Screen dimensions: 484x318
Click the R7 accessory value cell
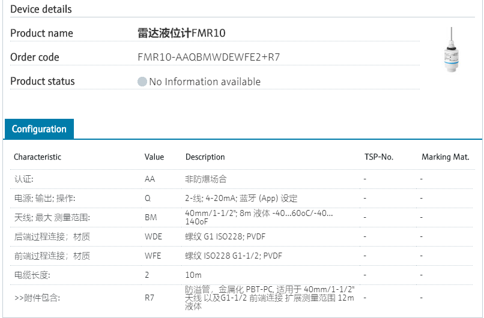[x=150, y=297]
